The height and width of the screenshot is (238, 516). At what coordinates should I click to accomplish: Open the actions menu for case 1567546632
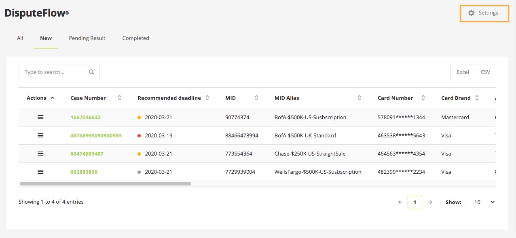40,117
